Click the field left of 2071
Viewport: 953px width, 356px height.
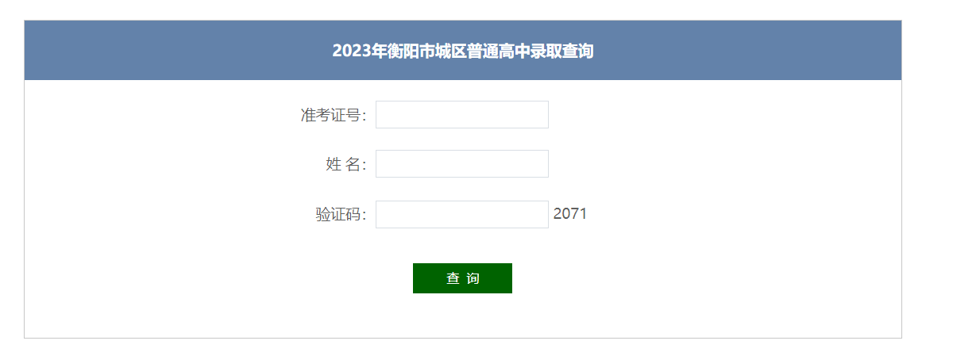(461, 214)
